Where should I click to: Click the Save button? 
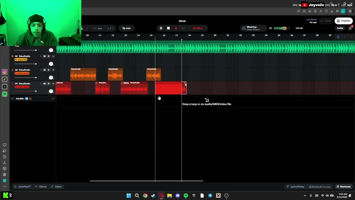coord(326,21)
